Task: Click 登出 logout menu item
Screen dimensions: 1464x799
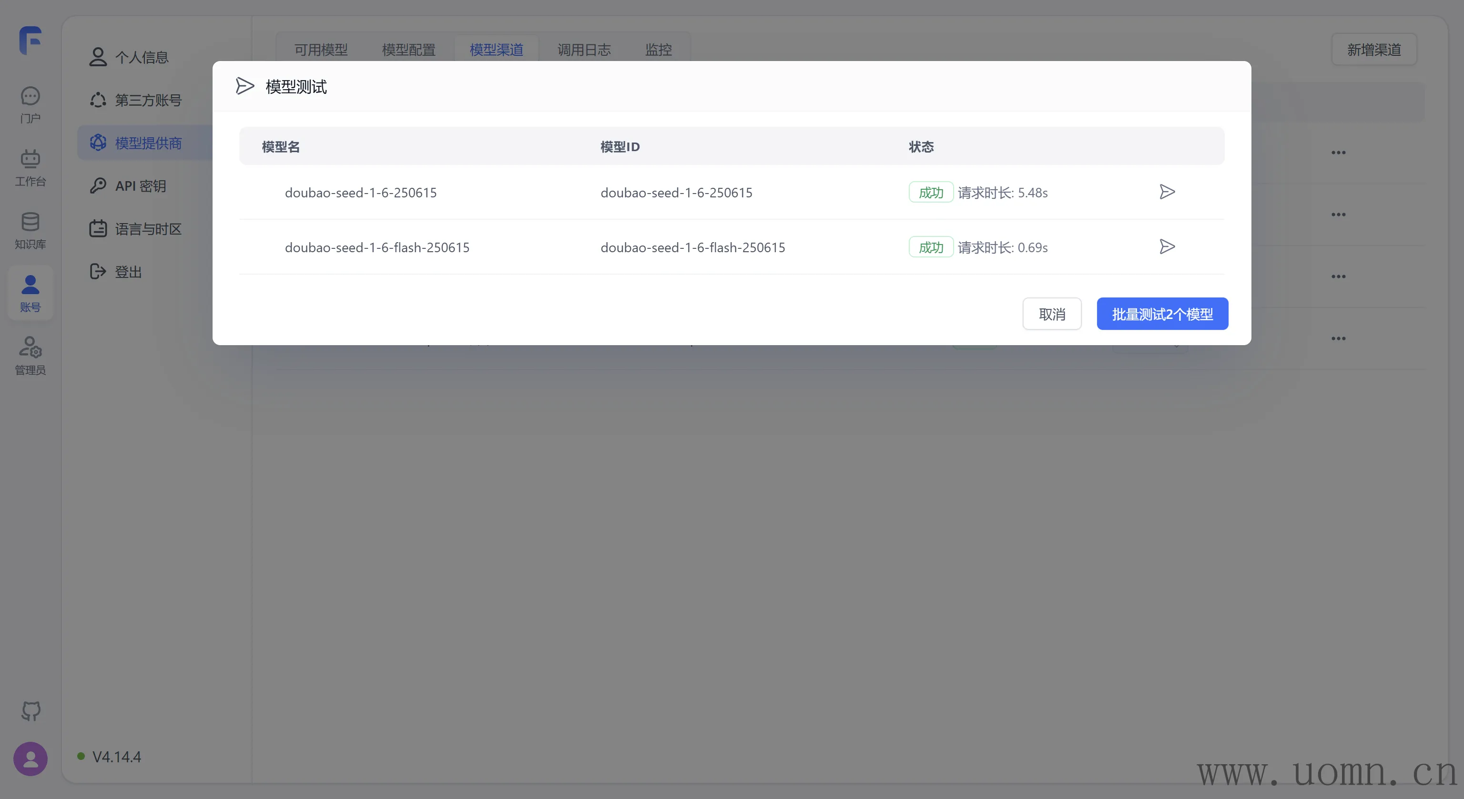Action: [128, 272]
